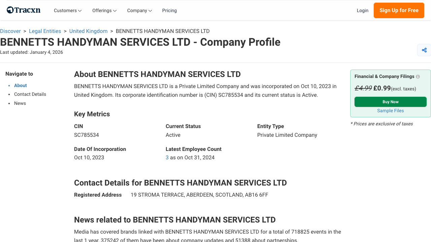Select the BENNETTS HANDYMAN SERVICES LTD breadcrumb text
The height and width of the screenshot is (242, 431).
[162, 31]
